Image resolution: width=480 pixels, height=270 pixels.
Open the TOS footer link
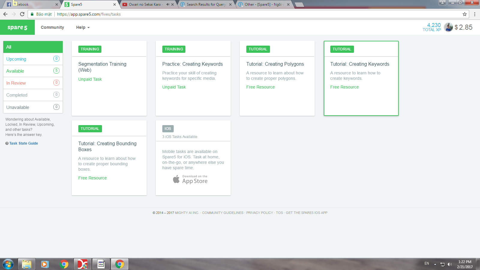click(279, 213)
